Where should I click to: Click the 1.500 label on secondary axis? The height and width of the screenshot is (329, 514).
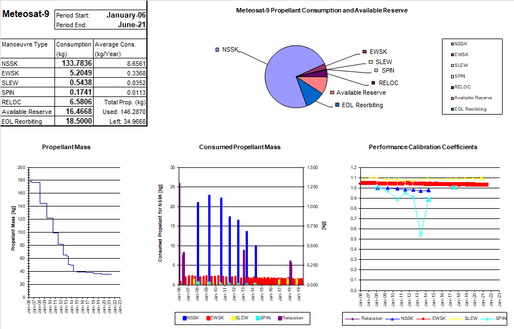point(313,167)
